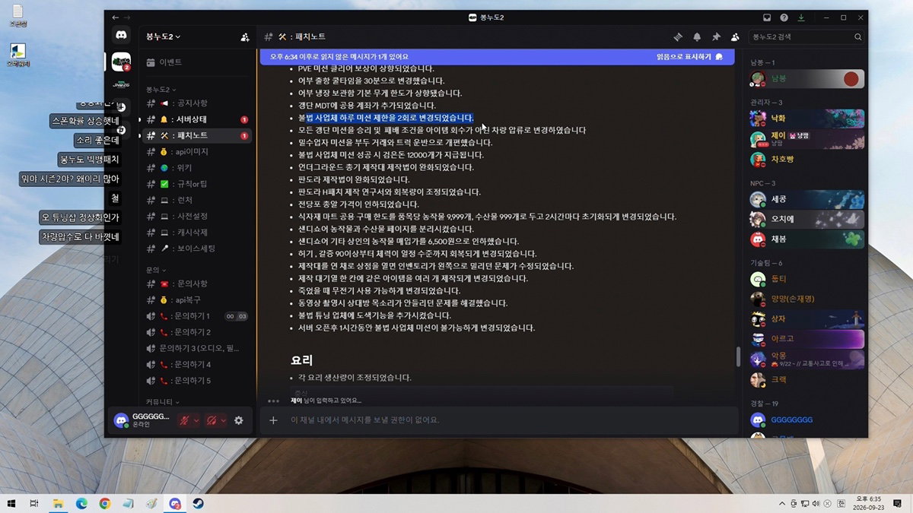Screen dimensions: 913x513
Task: Open the 캐시삭제 channel
Action: [x=197, y=233]
